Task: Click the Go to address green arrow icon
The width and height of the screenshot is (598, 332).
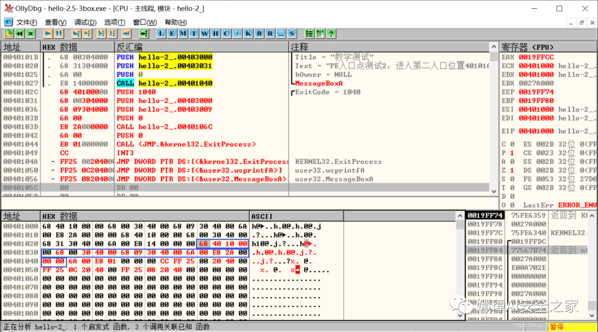Action: tap(144, 34)
